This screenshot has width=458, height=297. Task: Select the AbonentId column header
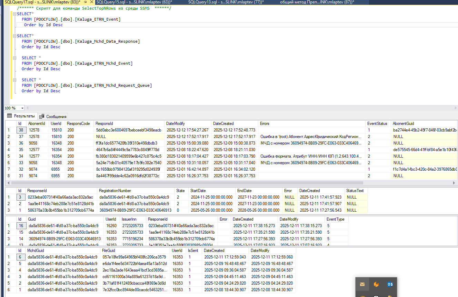(x=37, y=124)
